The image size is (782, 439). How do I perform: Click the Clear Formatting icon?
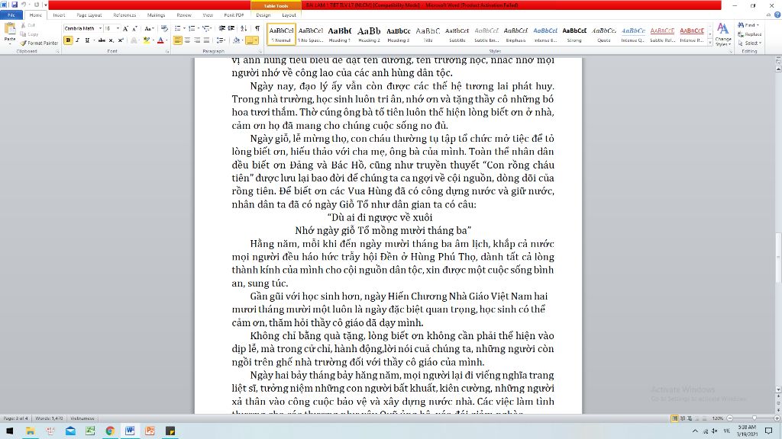point(164,29)
